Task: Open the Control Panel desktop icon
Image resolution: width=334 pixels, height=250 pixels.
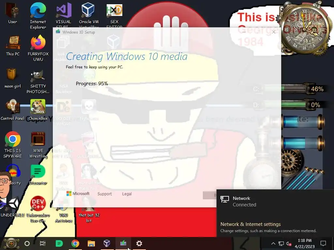Action: tap(13, 110)
